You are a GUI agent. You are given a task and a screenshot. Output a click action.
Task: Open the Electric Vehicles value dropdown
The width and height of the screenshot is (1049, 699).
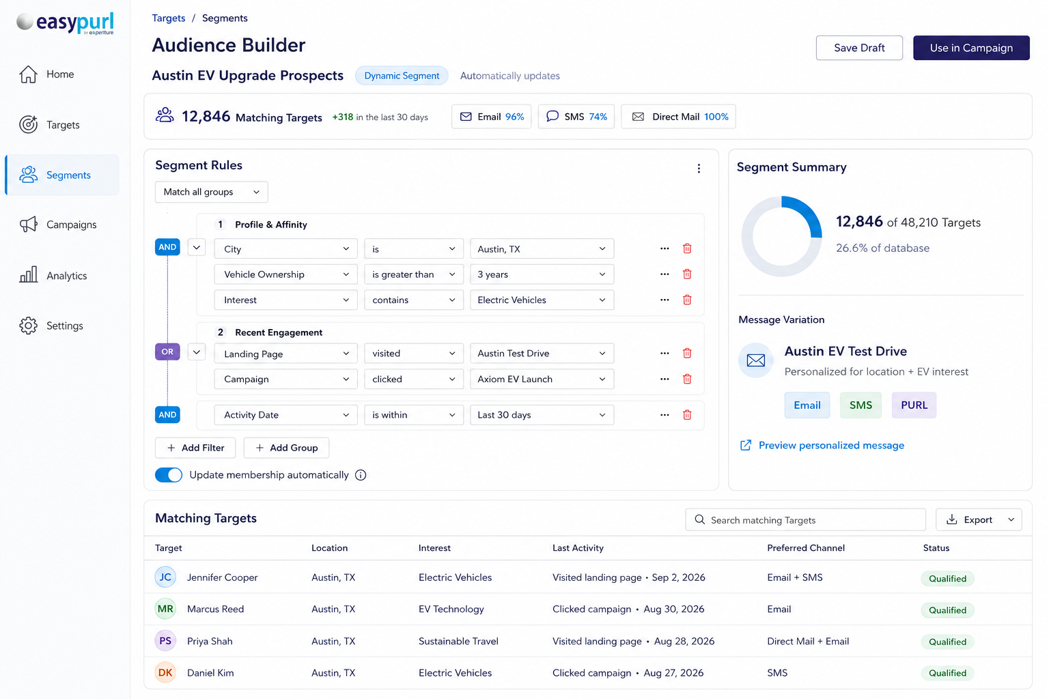click(x=542, y=300)
